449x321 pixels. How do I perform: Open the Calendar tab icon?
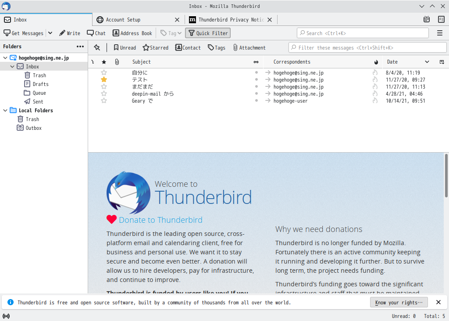tap(426, 19)
